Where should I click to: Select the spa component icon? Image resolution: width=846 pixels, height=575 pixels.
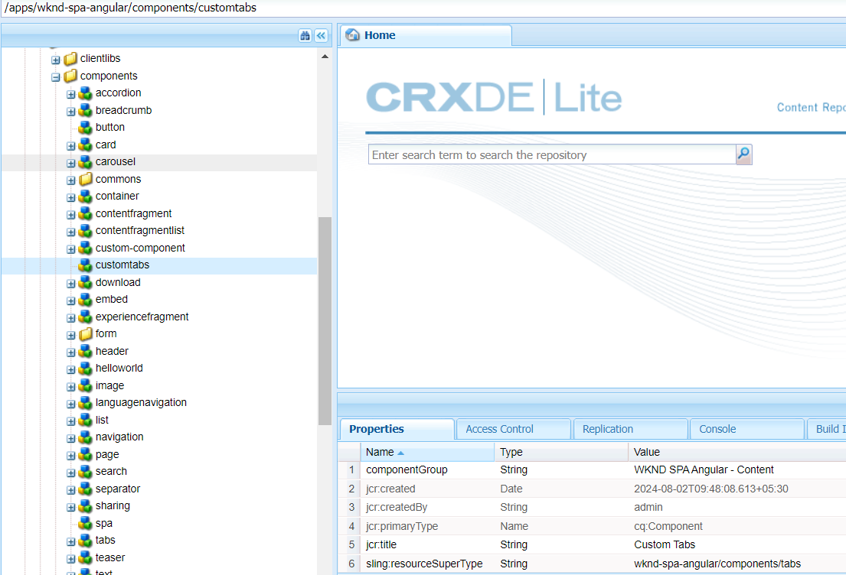pyautogui.click(x=86, y=523)
